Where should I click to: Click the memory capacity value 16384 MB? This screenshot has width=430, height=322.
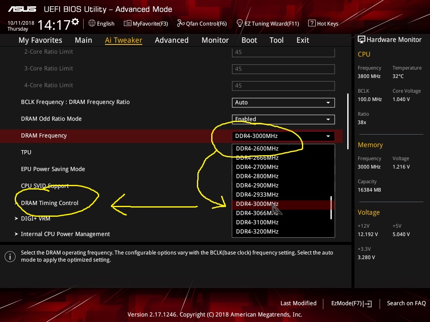369,190
